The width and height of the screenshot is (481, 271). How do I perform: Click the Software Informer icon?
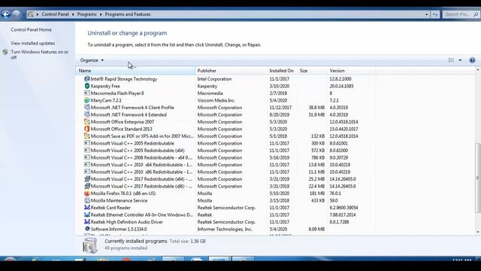point(87,229)
